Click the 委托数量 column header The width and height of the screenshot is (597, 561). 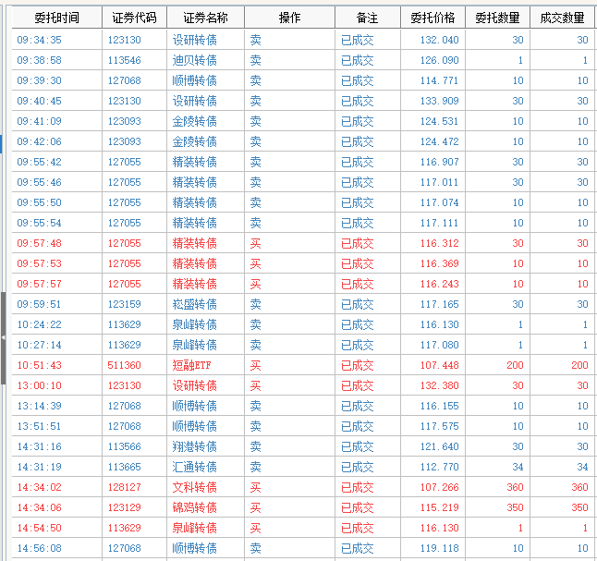[x=497, y=18]
